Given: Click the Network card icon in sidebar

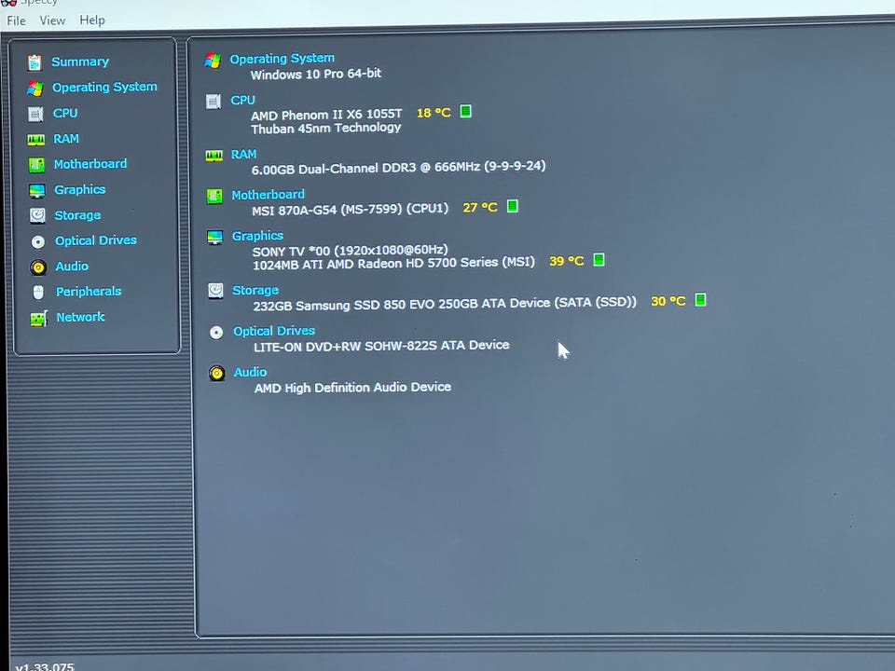Looking at the screenshot, I should pos(39,319).
